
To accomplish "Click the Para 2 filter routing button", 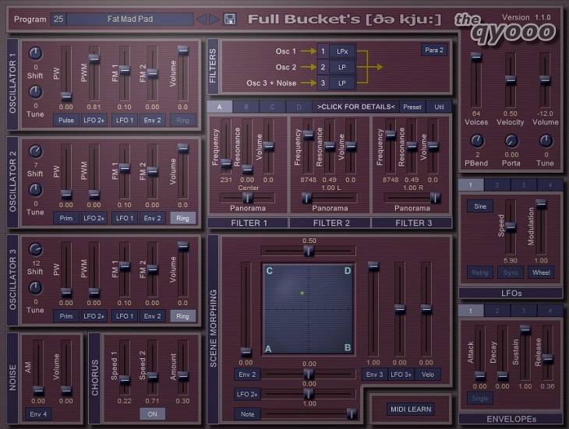I will (x=433, y=50).
